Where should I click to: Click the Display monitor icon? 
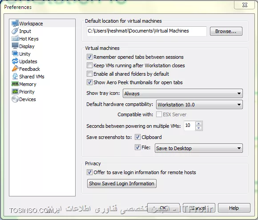[x=15, y=46]
